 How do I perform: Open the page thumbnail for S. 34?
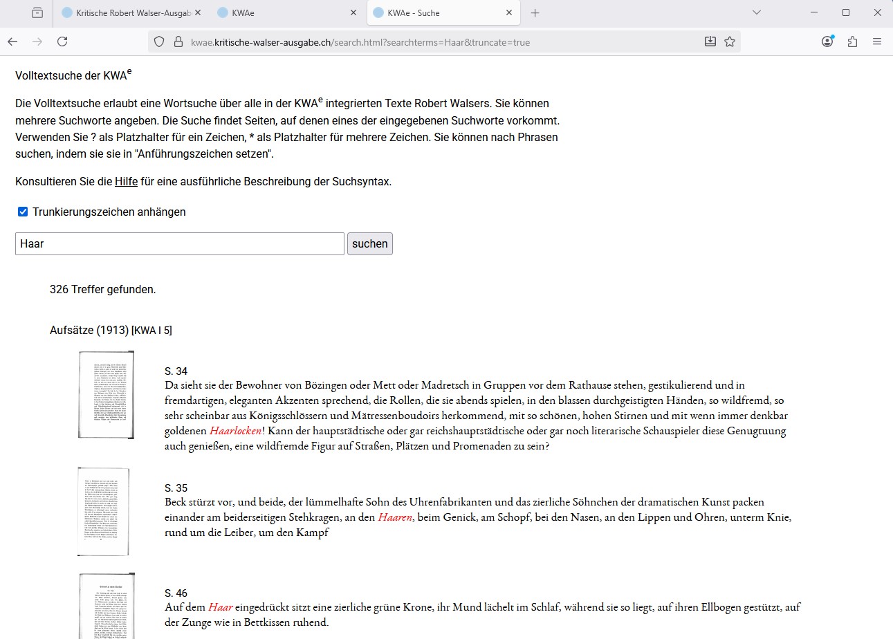point(106,395)
